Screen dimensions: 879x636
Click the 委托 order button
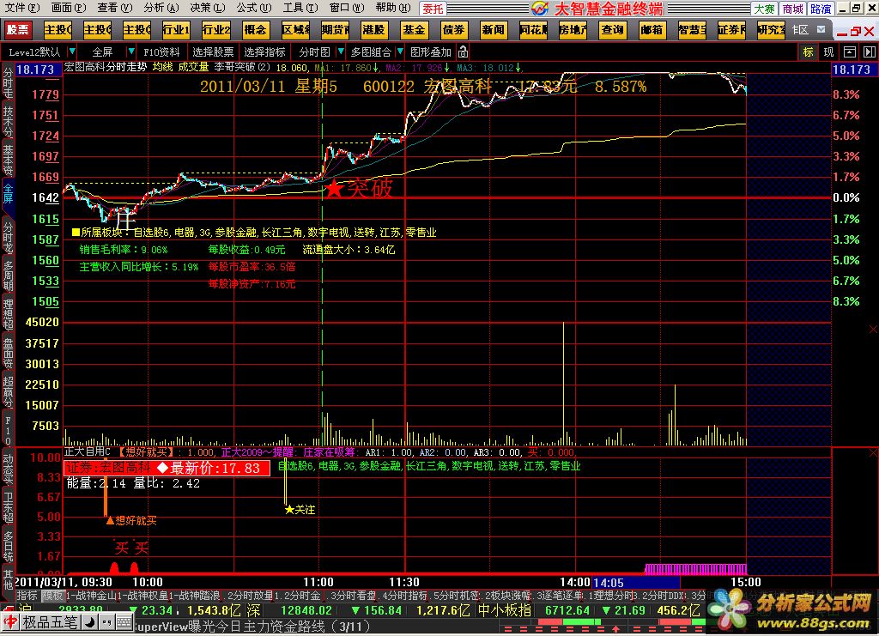coord(433,9)
